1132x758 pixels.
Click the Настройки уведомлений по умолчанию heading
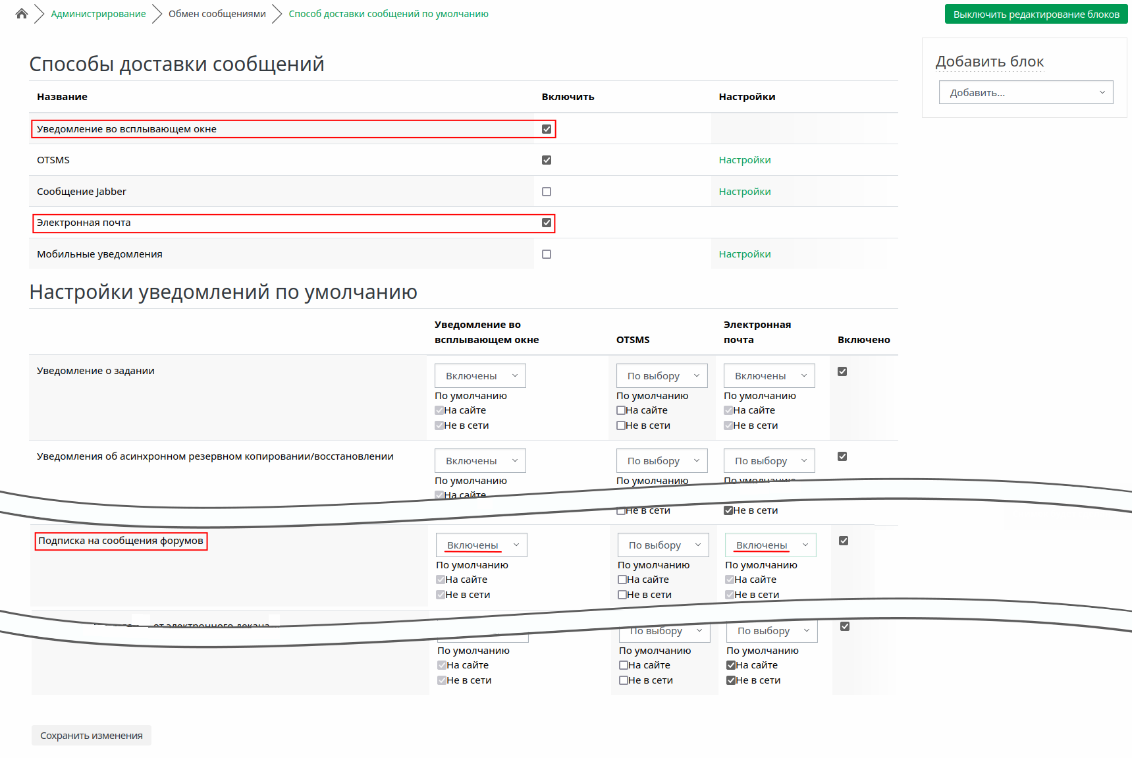coord(223,292)
